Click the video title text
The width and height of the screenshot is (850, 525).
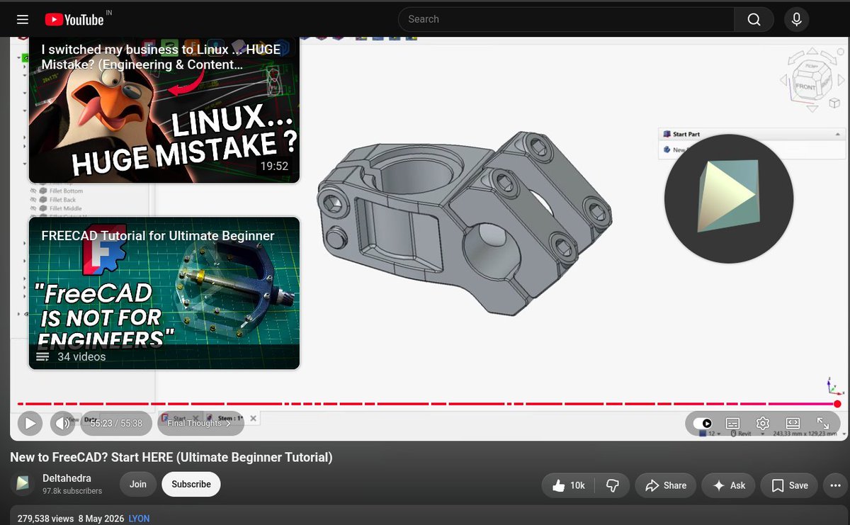coord(171,457)
